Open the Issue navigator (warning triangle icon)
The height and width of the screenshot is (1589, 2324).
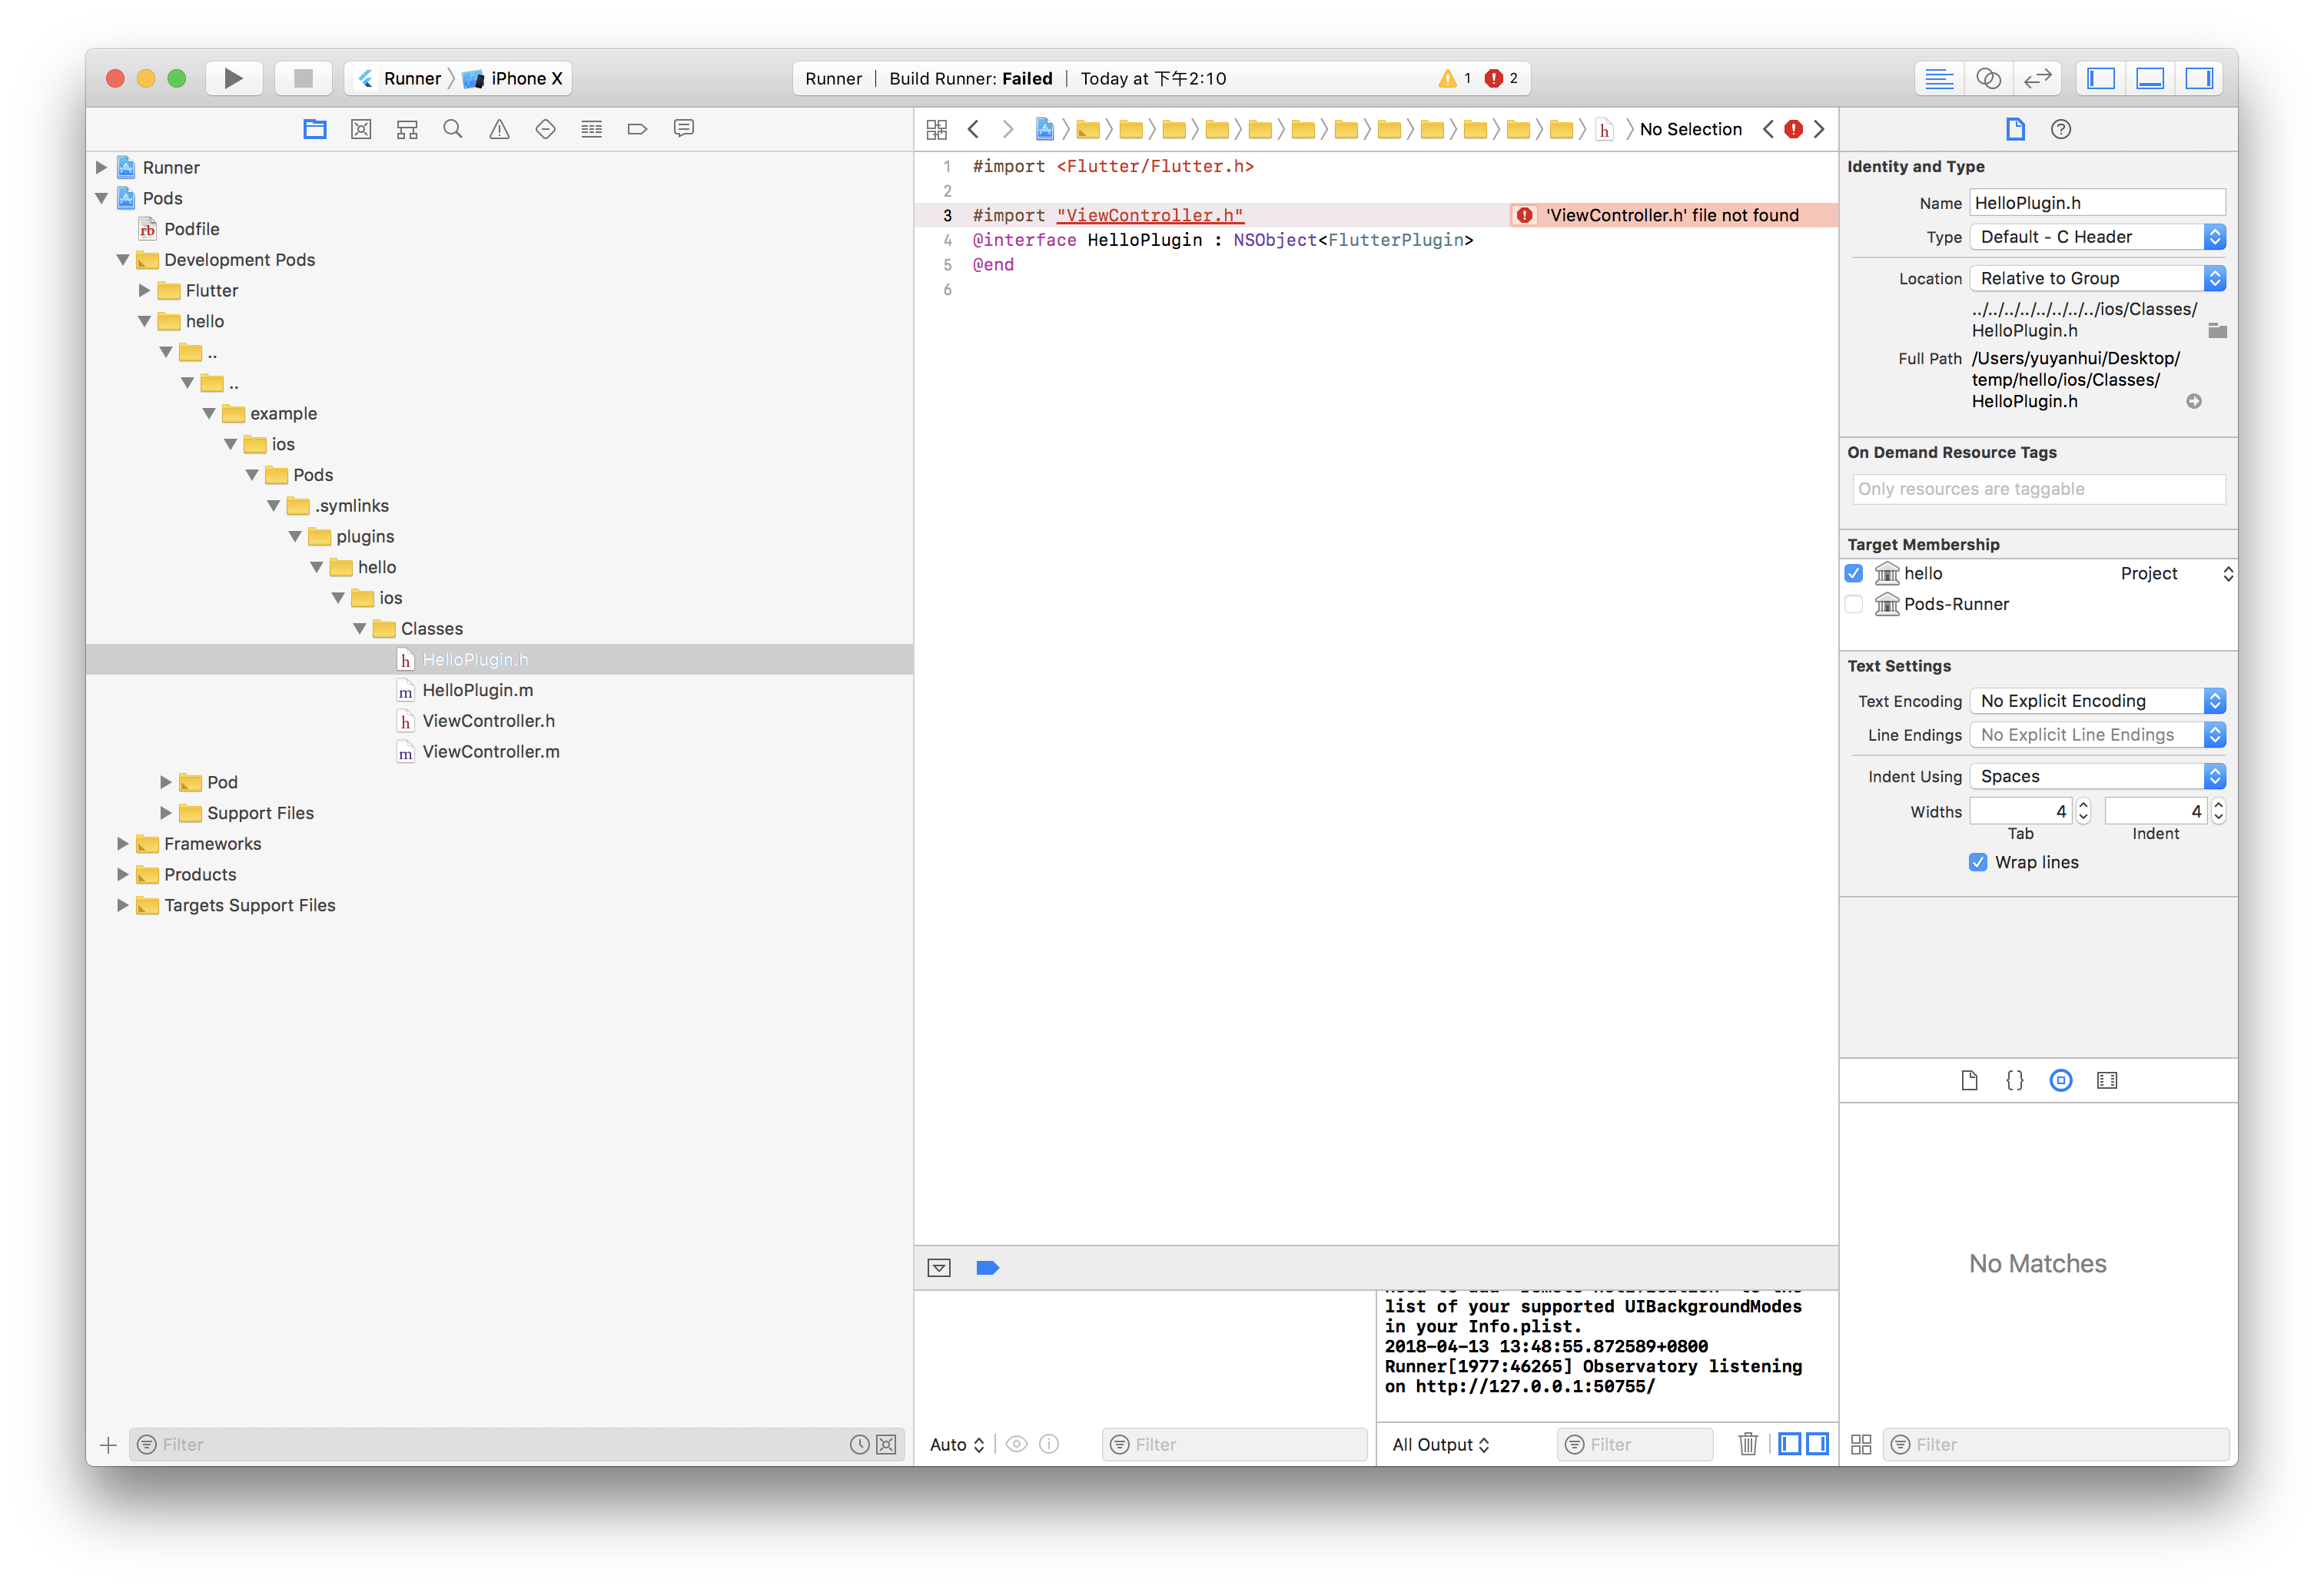(x=499, y=129)
